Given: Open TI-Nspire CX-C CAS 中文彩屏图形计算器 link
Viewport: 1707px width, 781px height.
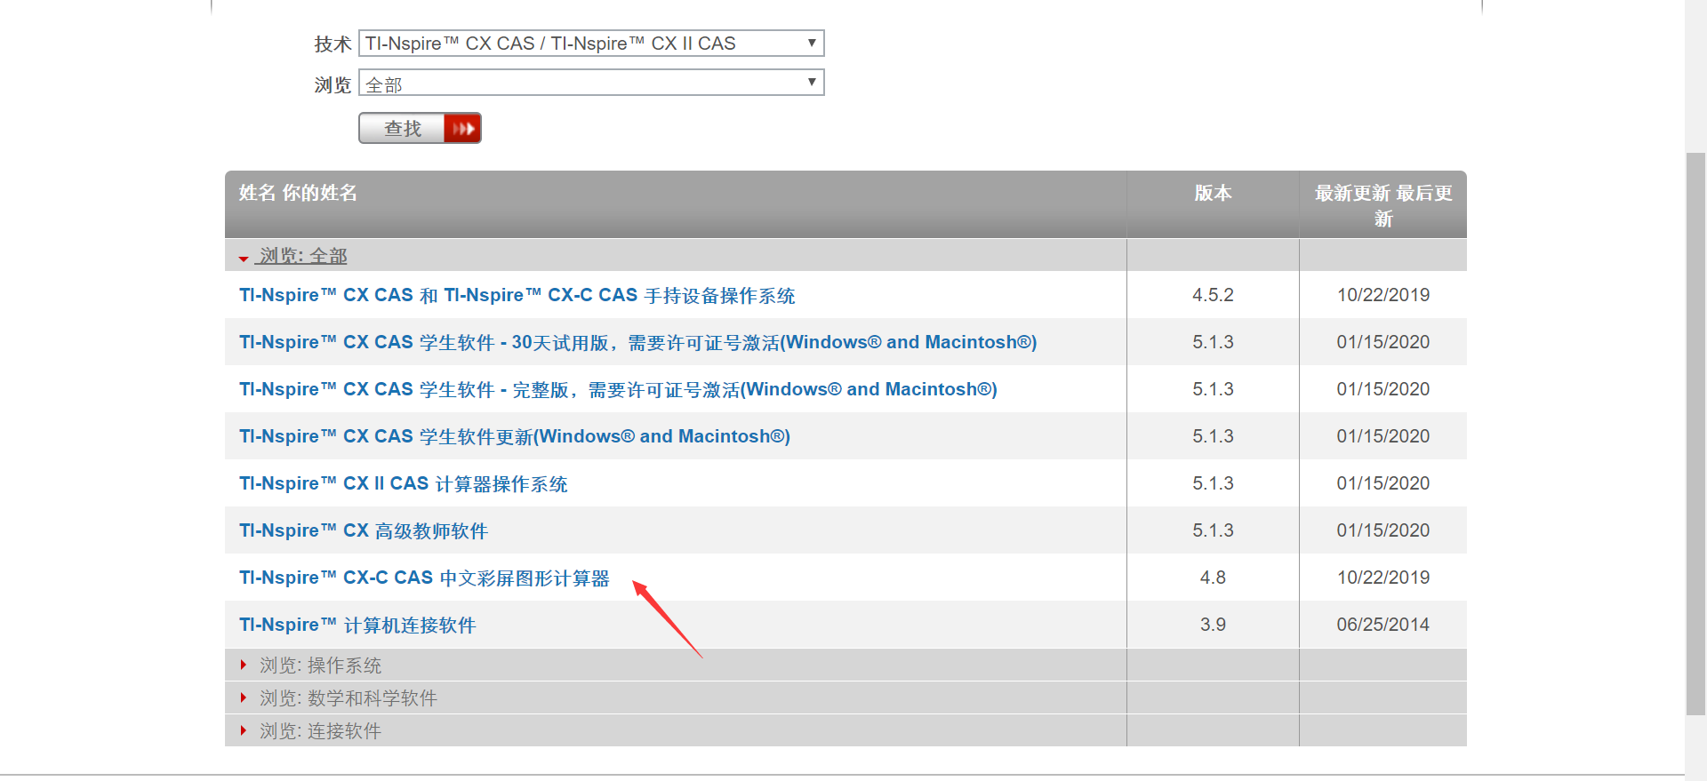Looking at the screenshot, I should point(424,578).
